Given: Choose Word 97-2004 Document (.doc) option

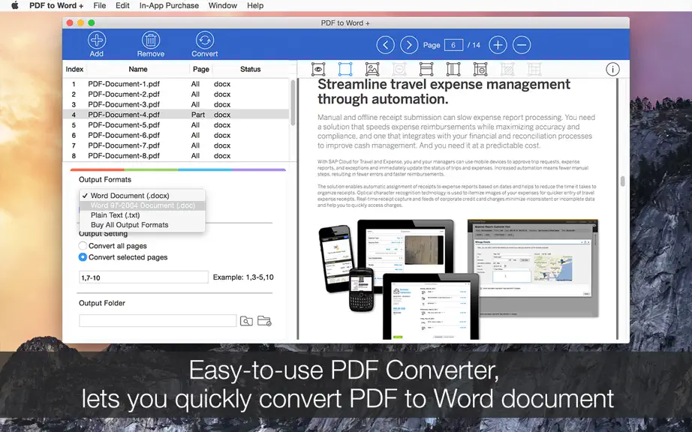Looking at the screenshot, I should point(143,205).
